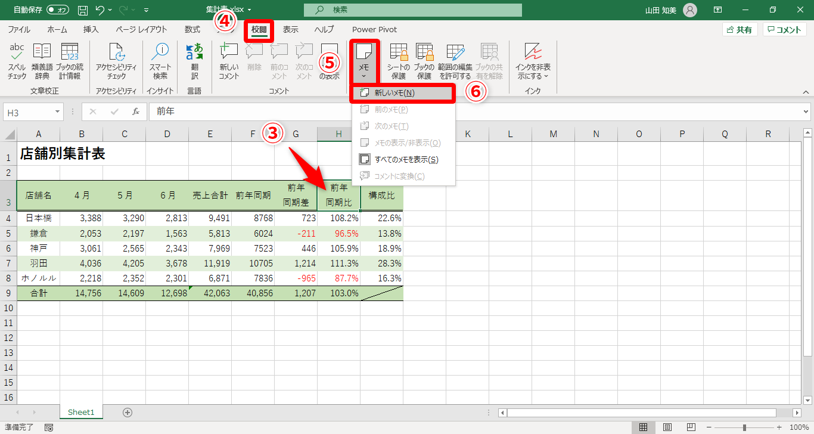Viewport: 814px width, 434px height.
Task: Add a new comment (新しいコメント)
Action: [229, 61]
